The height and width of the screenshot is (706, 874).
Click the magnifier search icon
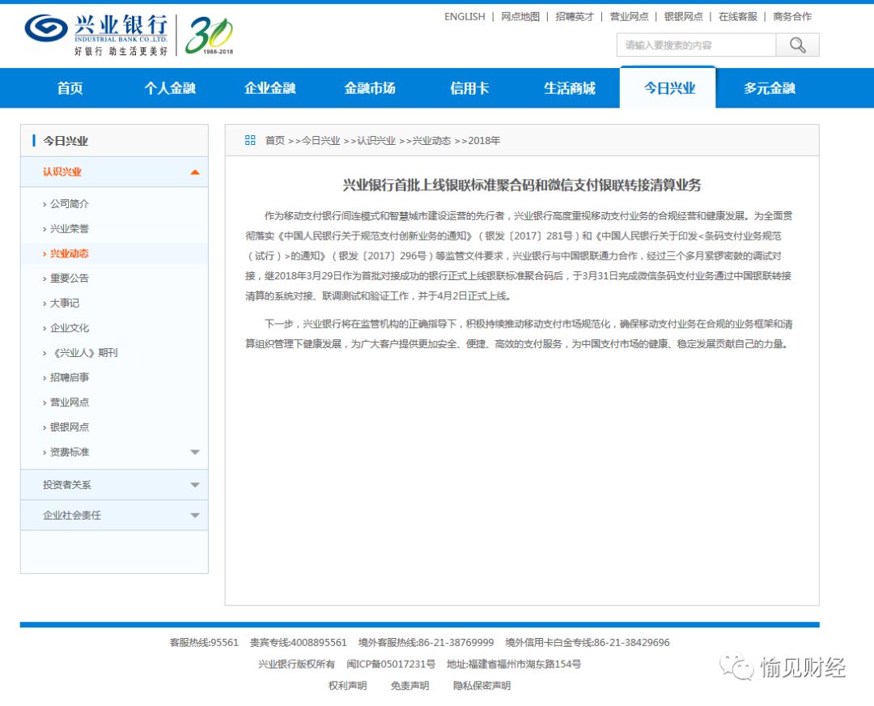tap(797, 45)
